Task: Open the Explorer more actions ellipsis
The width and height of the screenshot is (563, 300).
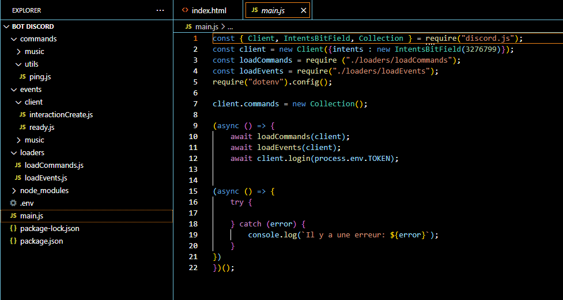Action: 160,10
